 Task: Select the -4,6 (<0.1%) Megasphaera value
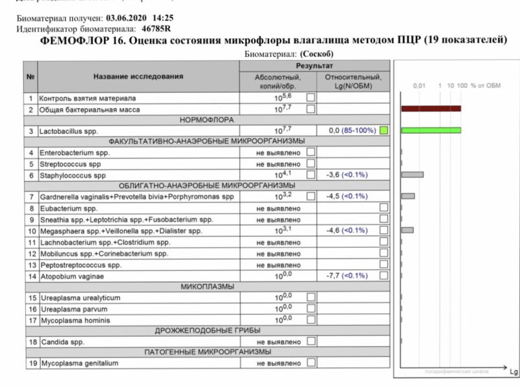(x=347, y=230)
